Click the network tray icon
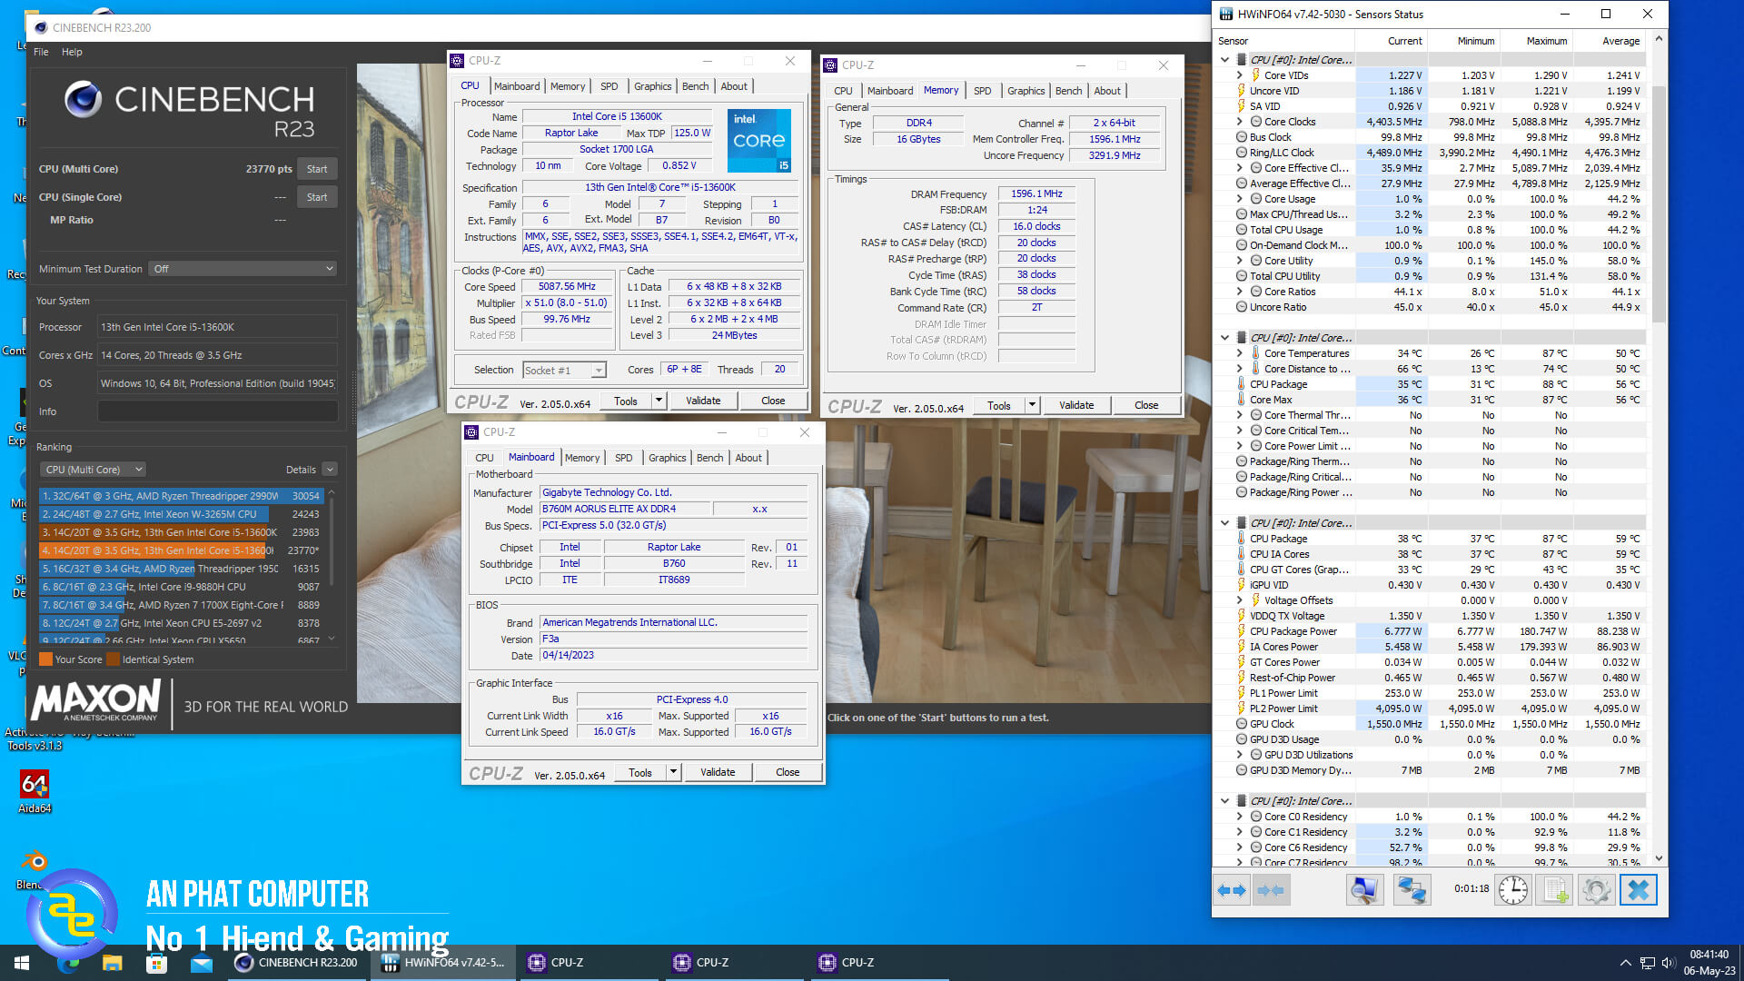The image size is (1744, 981). pos(1647,963)
